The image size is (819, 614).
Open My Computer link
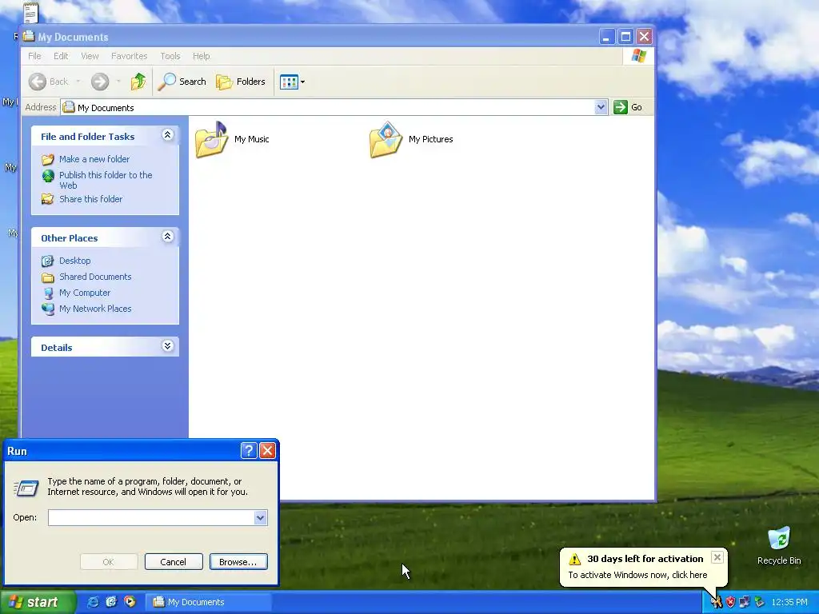[85, 293]
